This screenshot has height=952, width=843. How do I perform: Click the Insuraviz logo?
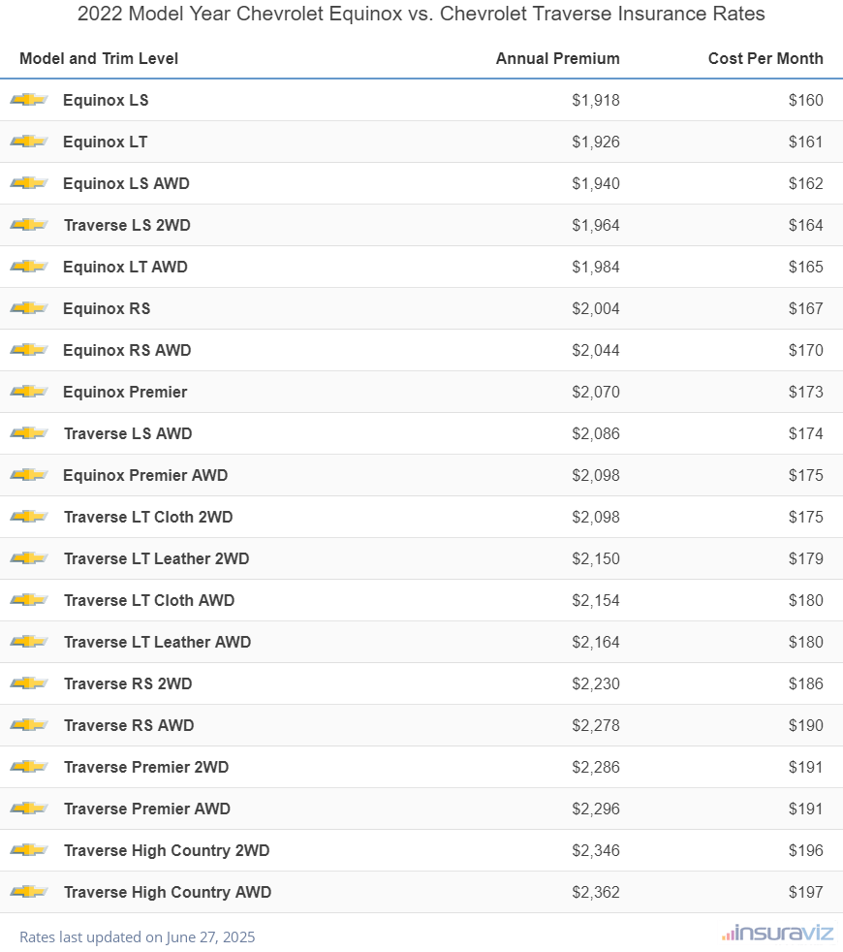pos(778,933)
